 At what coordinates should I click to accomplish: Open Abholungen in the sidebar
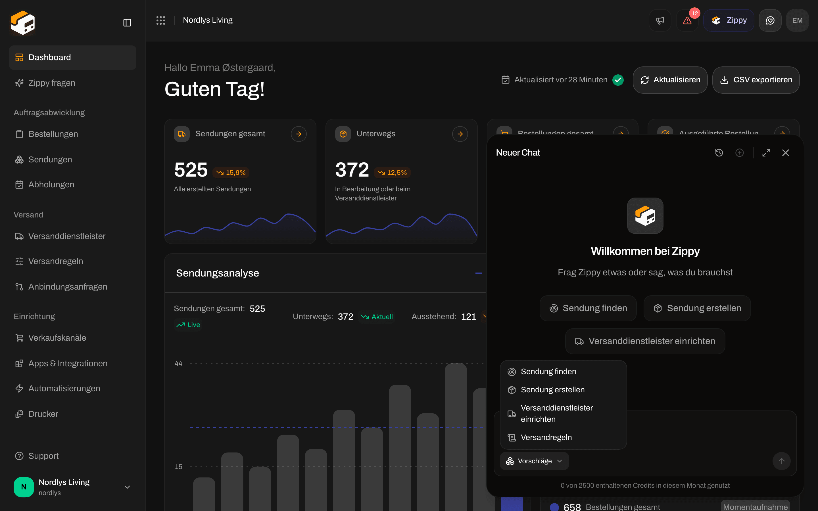73,185
